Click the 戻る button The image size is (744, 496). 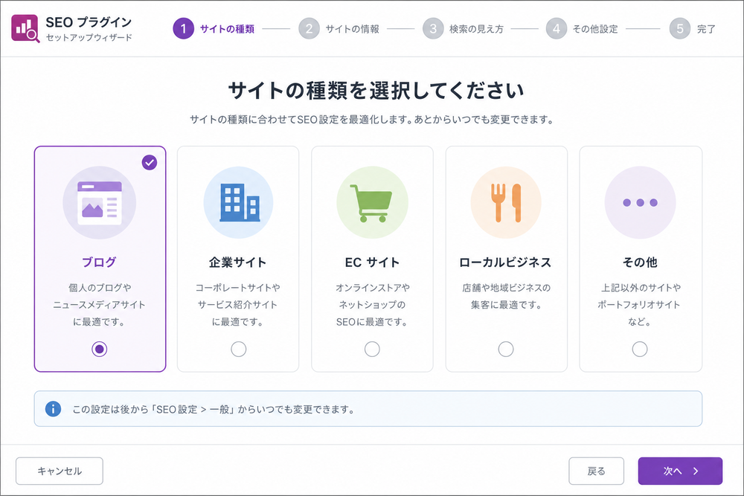pyautogui.click(x=597, y=471)
